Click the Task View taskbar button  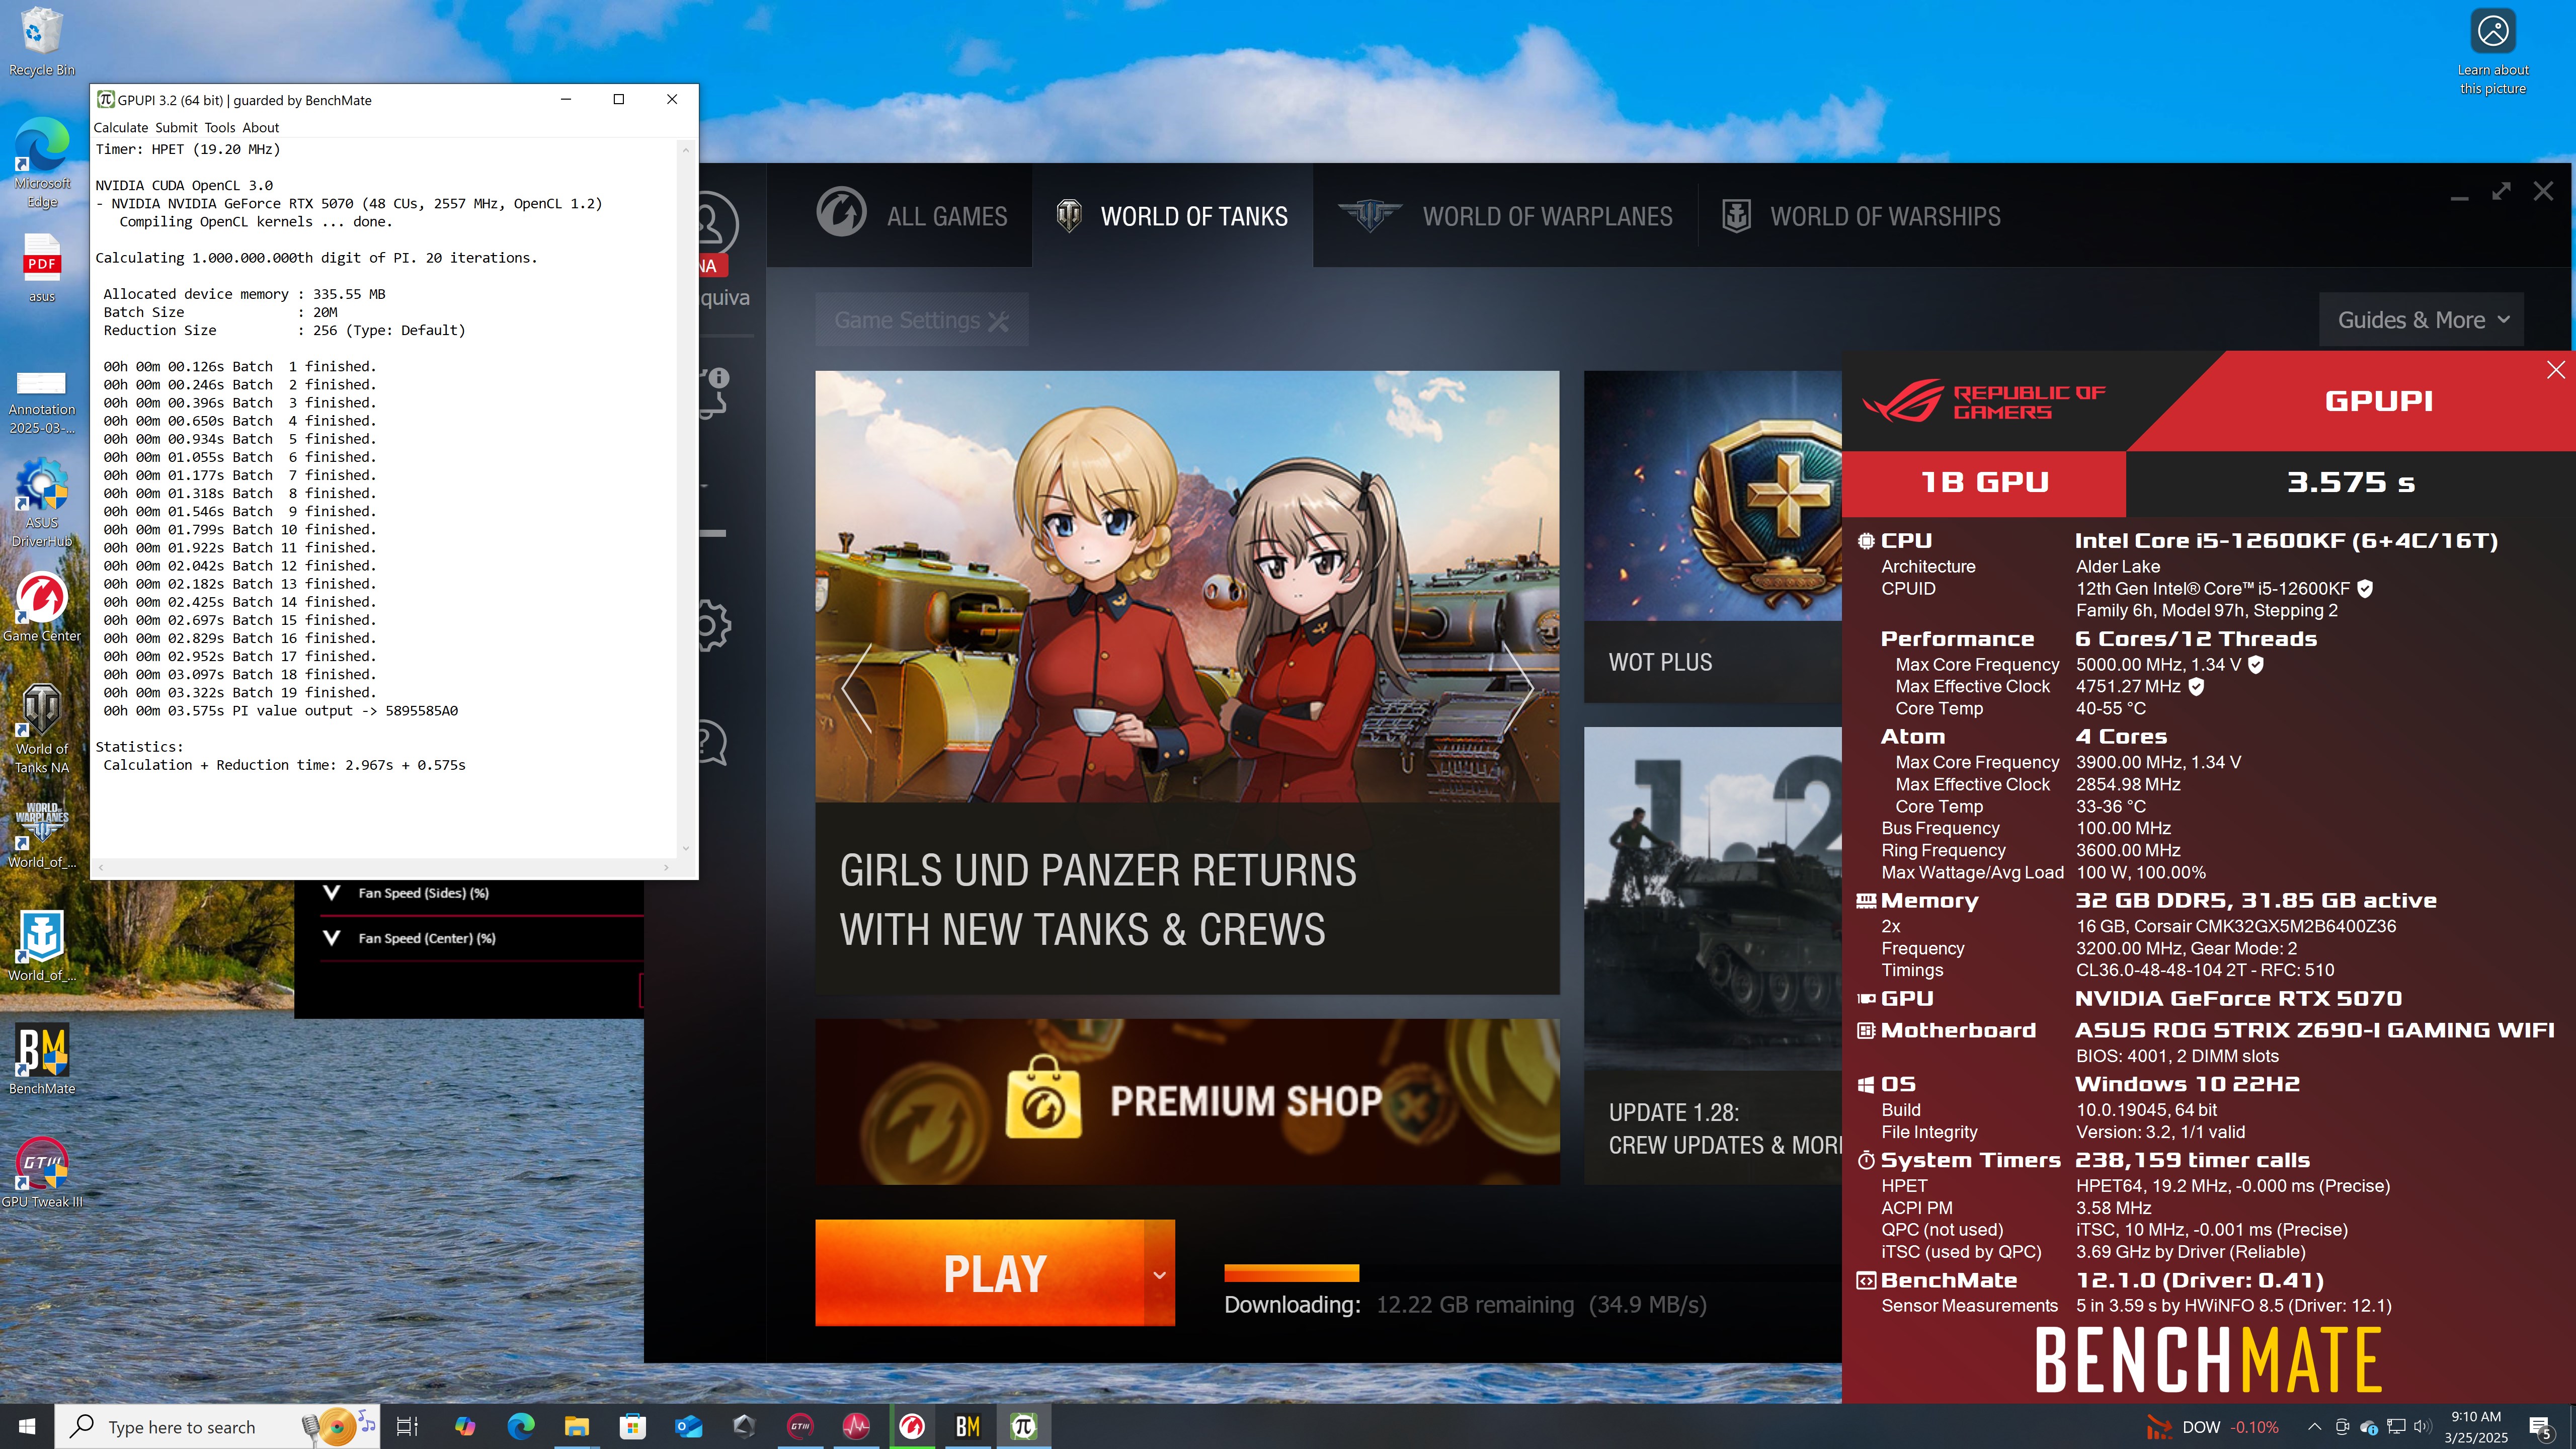point(407,1426)
